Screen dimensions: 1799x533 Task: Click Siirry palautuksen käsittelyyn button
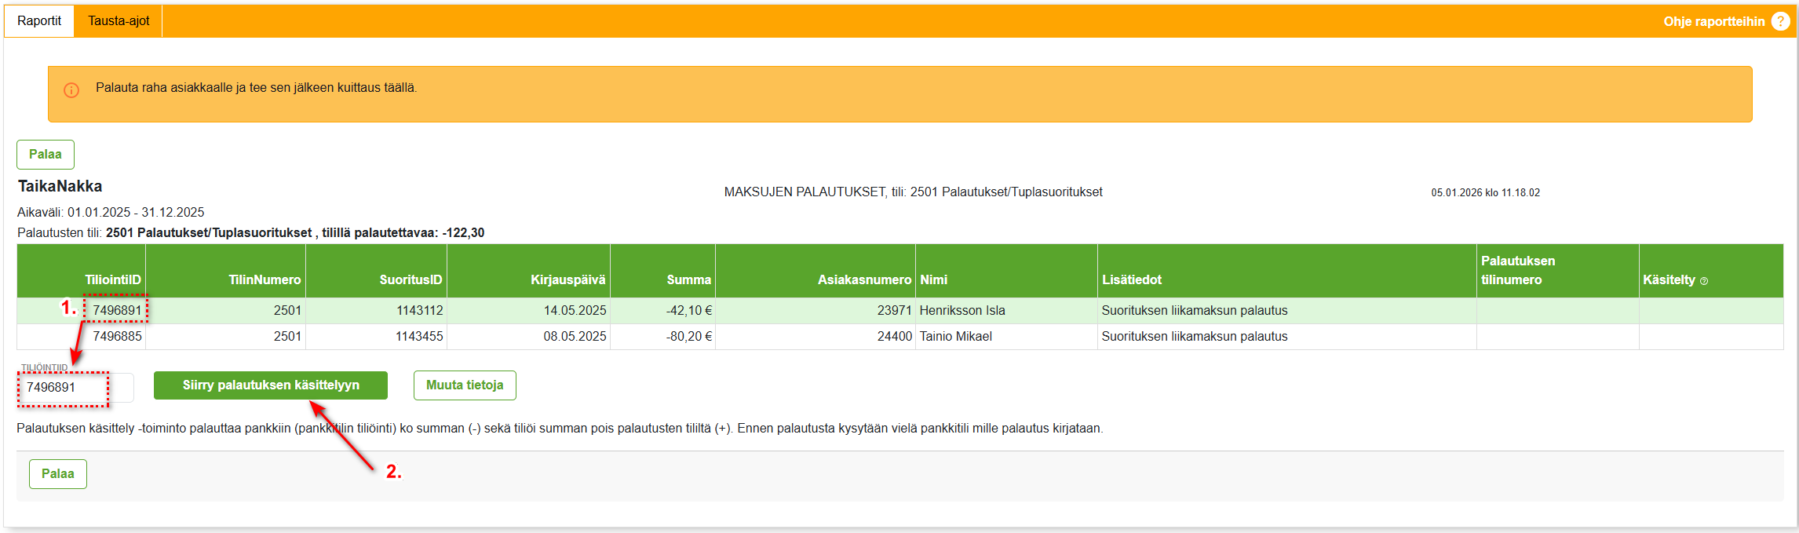270,385
